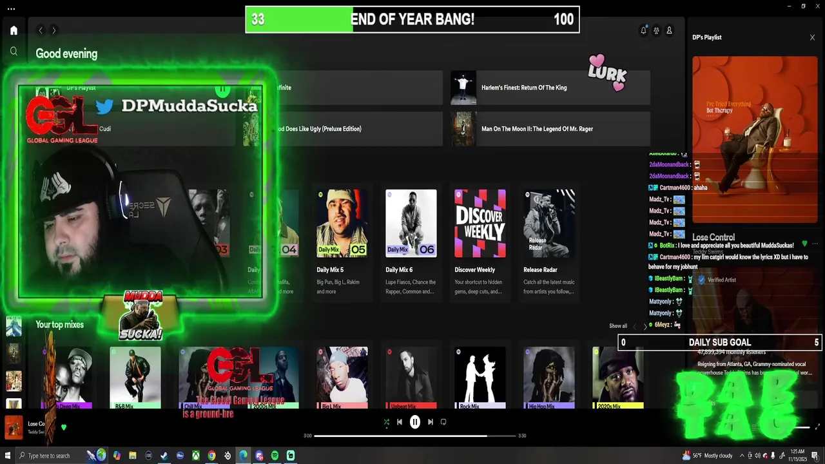Enter full screen player mode
This screenshot has width=825, height=464.
818,427
